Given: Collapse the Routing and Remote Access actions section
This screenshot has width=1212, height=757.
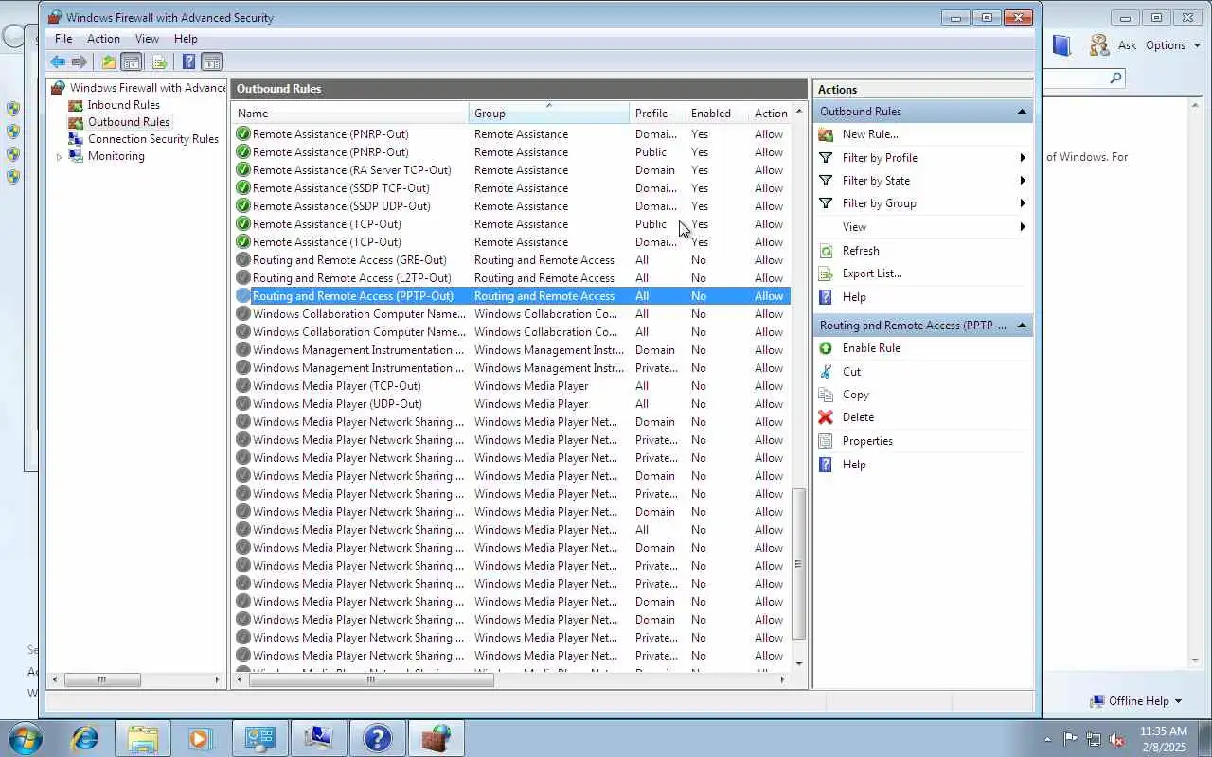Looking at the screenshot, I should tap(1022, 326).
